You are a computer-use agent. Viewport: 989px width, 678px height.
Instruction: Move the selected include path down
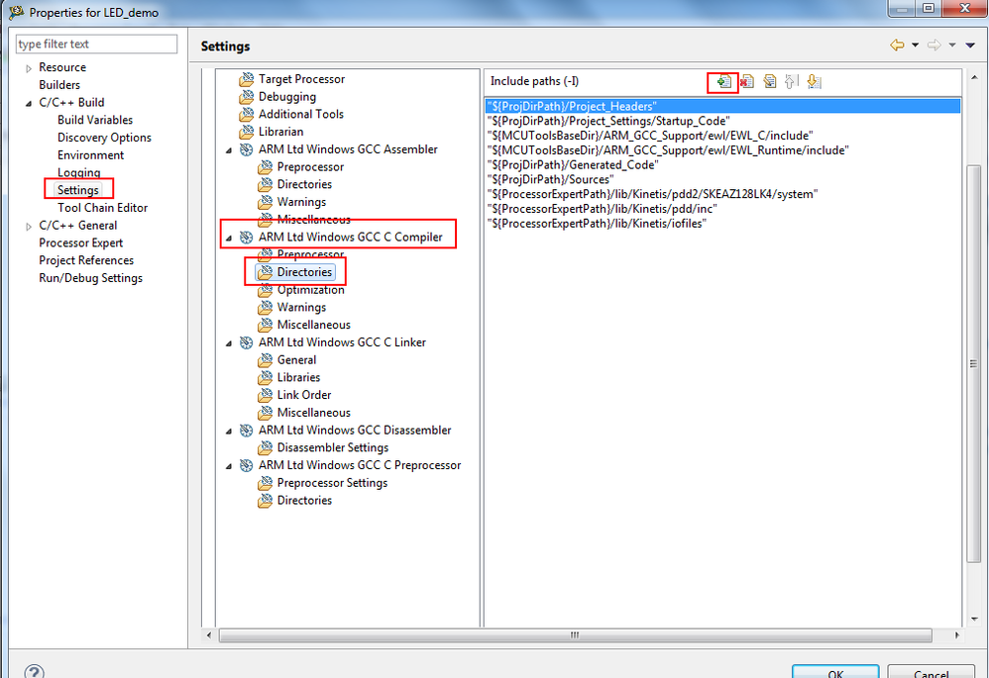814,82
